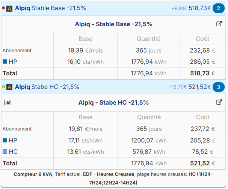This screenshot has width=228, height=189.
Task: Click the red status dot beside Stable Base
Action: pos(3,8)
